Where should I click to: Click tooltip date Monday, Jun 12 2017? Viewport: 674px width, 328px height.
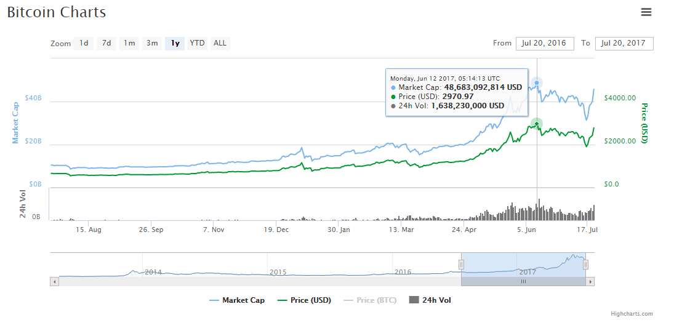tap(423, 79)
